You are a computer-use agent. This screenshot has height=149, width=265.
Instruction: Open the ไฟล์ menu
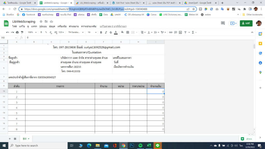tap(14, 26)
